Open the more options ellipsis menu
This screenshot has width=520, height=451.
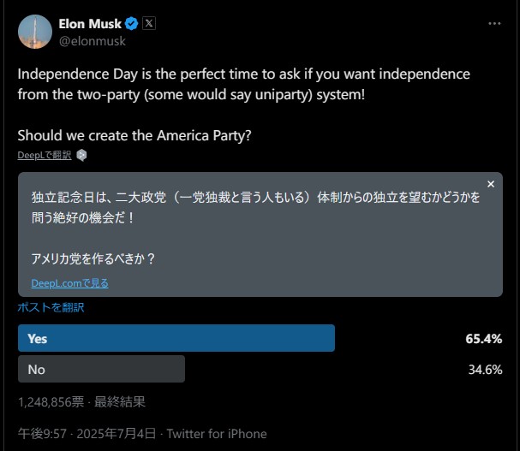494,24
